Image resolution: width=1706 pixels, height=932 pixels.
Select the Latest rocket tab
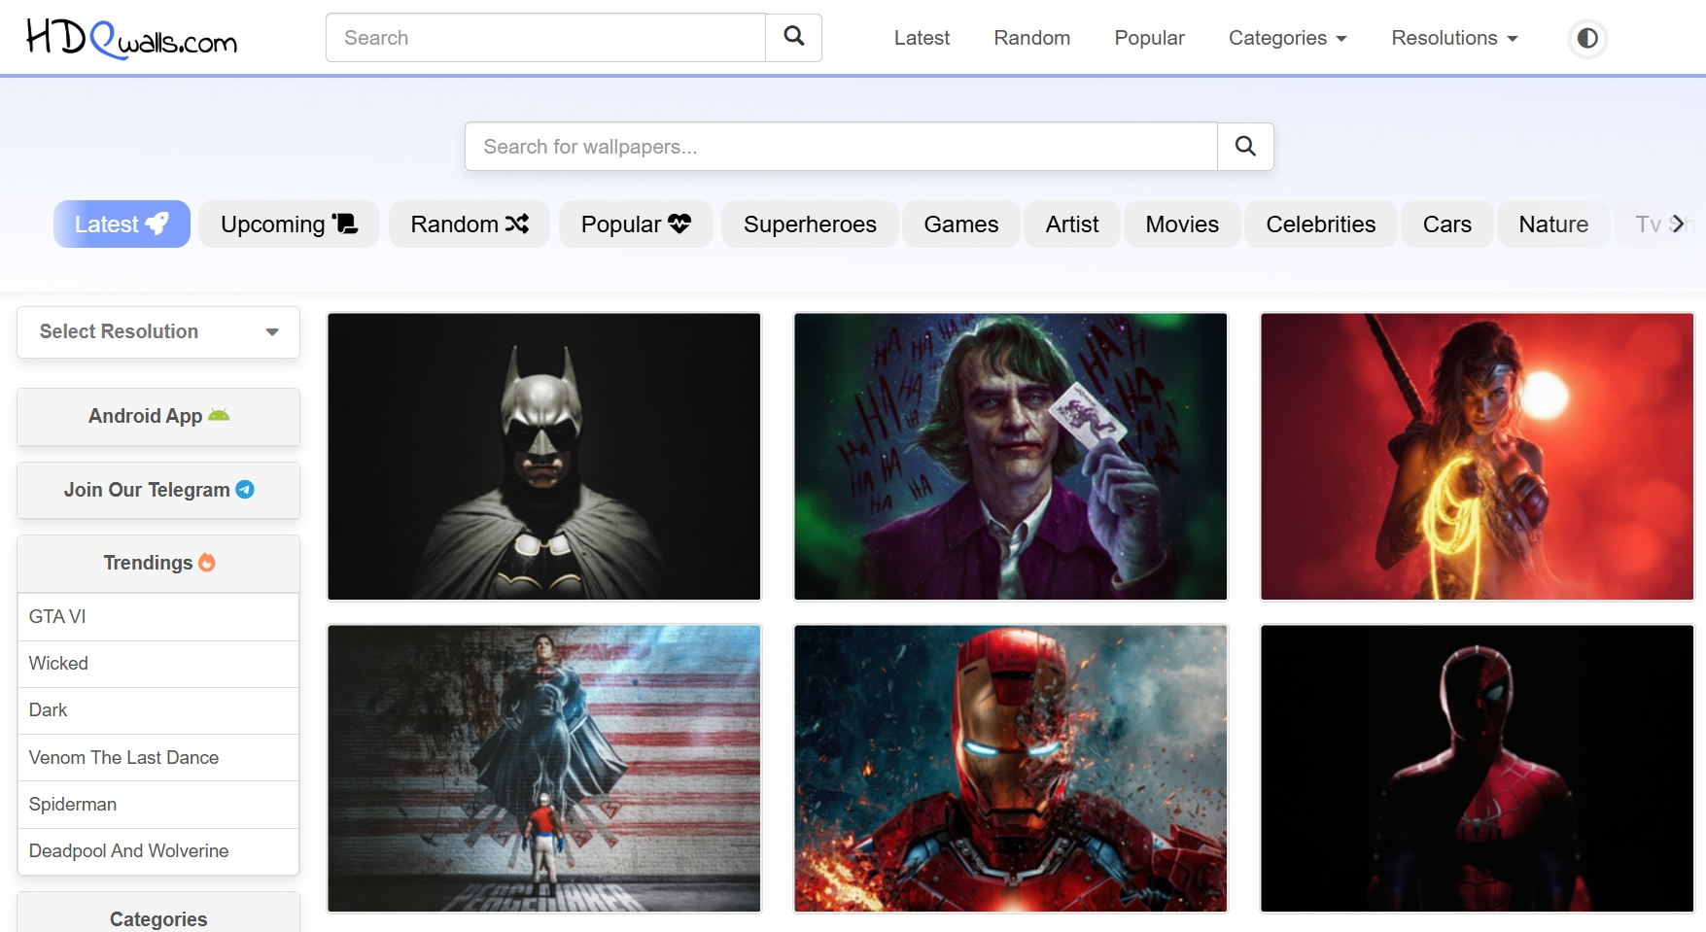click(x=122, y=224)
